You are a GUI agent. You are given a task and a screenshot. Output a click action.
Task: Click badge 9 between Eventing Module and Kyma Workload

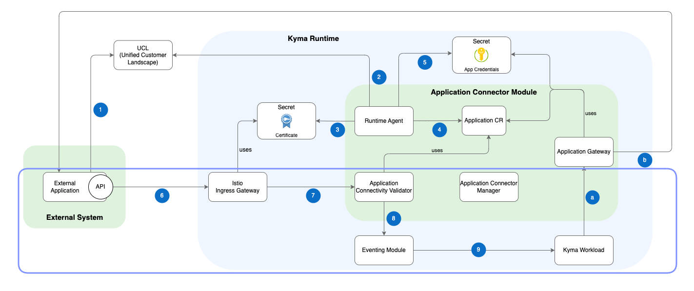point(478,250)
